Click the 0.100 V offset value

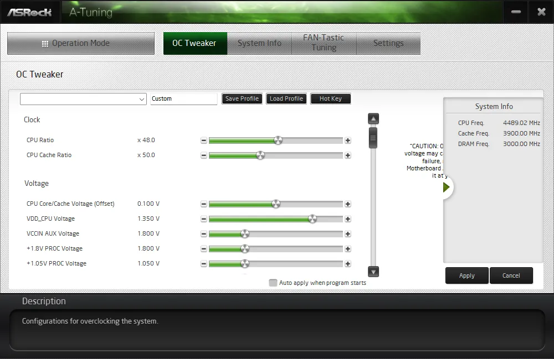(x=148, y=204)
